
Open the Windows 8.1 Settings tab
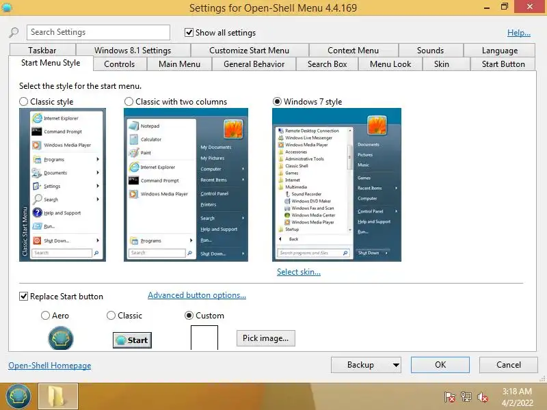[133, 50]
